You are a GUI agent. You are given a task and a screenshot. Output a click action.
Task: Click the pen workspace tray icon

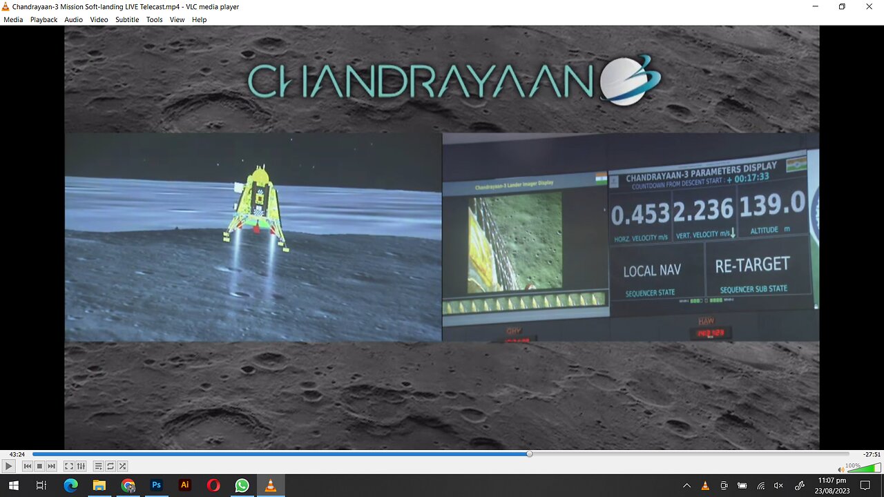tap(800, 486)
